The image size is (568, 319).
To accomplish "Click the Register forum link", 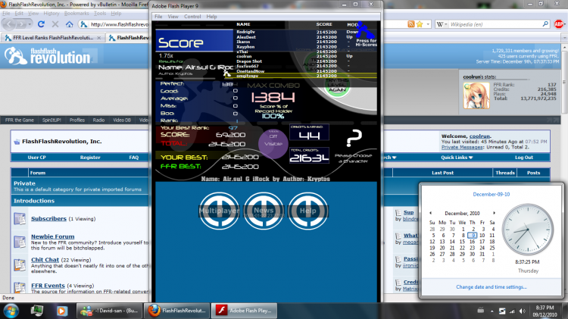I will coord(90,158).
